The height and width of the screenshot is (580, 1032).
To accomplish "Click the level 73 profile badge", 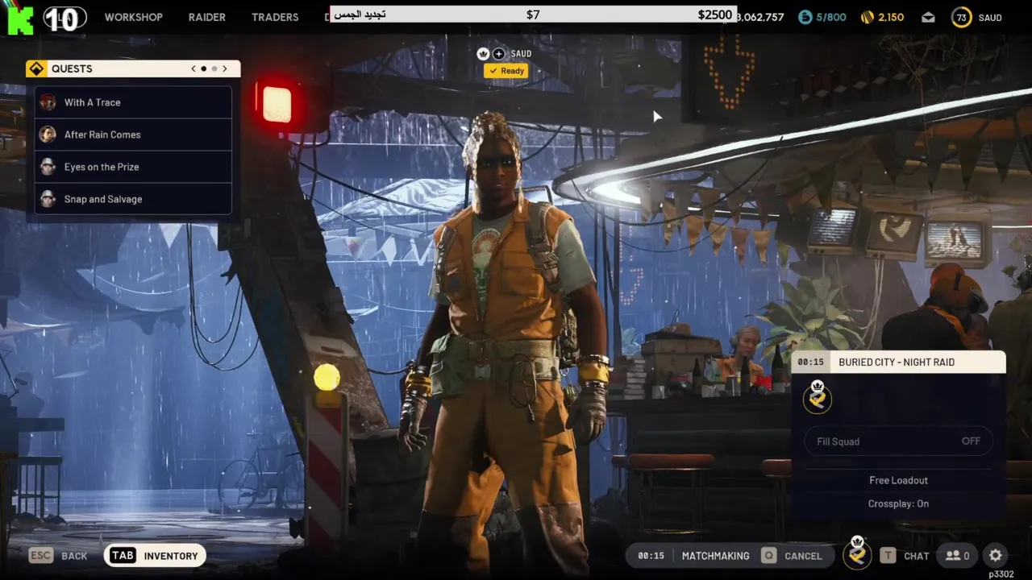I will (x=962, y=17).
